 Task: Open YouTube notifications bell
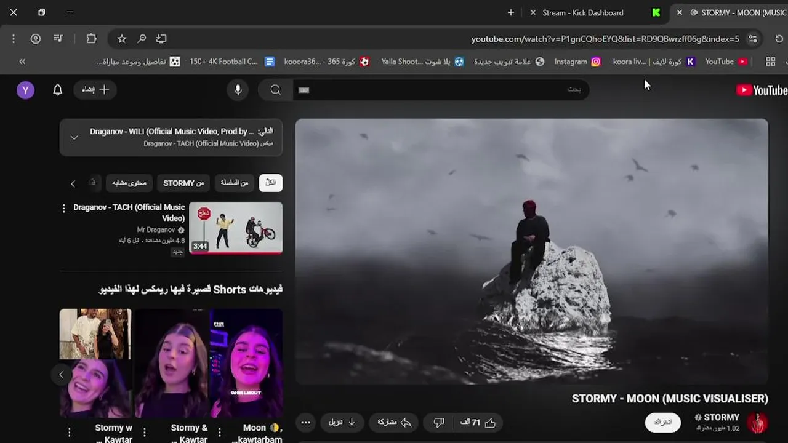[57, 90]
